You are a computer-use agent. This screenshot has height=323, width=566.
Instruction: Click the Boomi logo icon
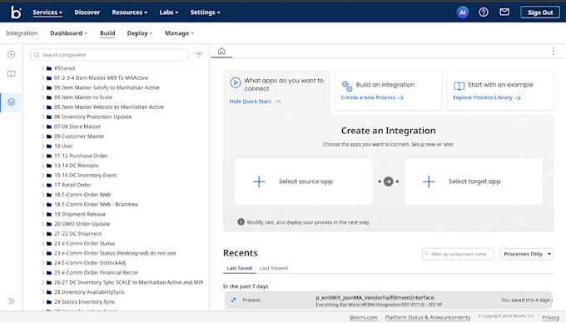(16, 12)
